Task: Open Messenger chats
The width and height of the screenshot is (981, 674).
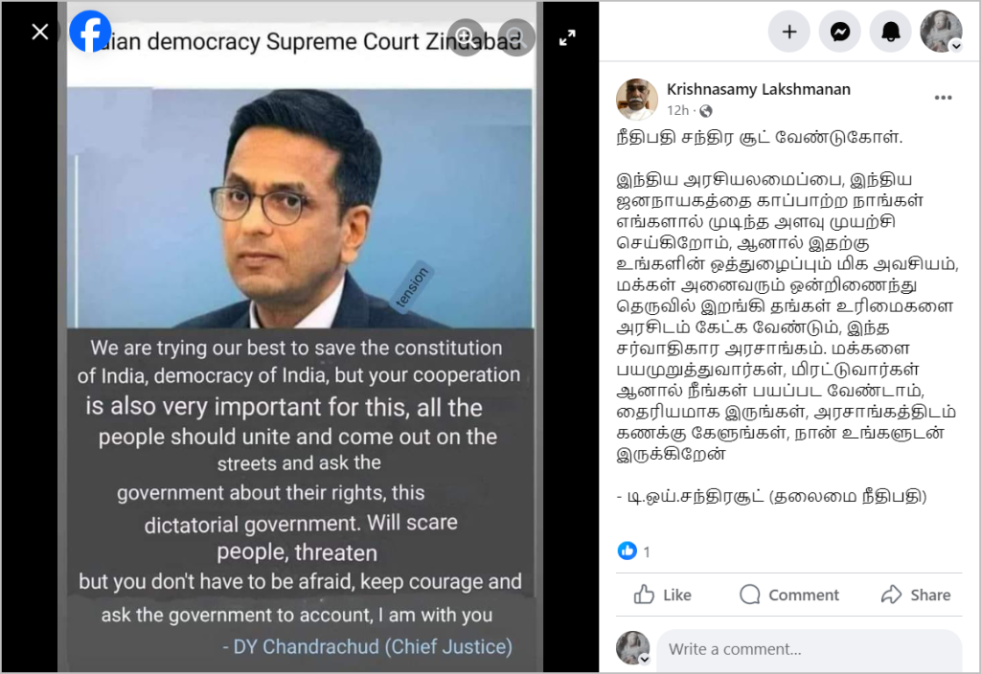Action: click(x=839, y=32)
